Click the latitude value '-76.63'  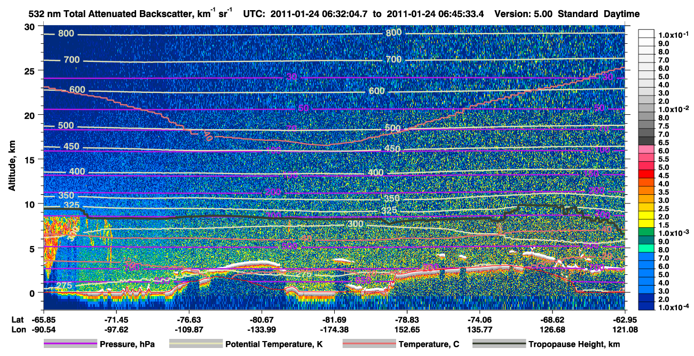coord(190,320)
